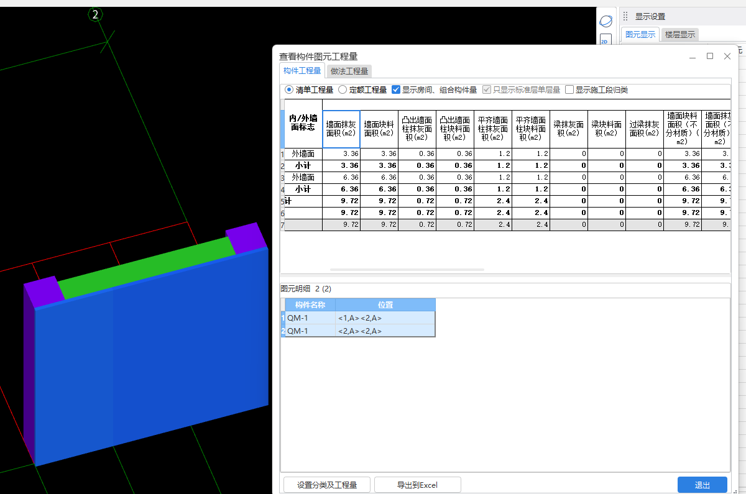This screenshot has width=746, height=494.
Task: Click the 梁块料面积 column header
Action: click(607, 129)
